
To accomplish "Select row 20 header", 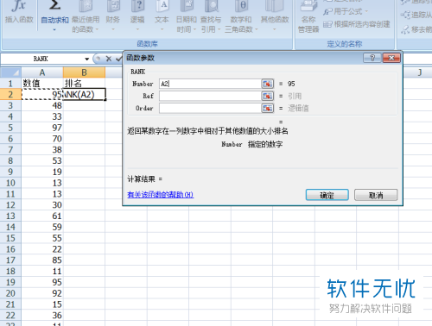I will (10, 293).
